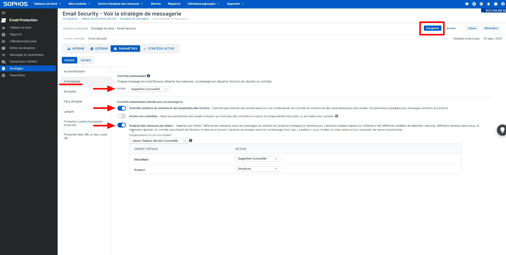Open the Tableau de bord chart icon

point(3,27)
